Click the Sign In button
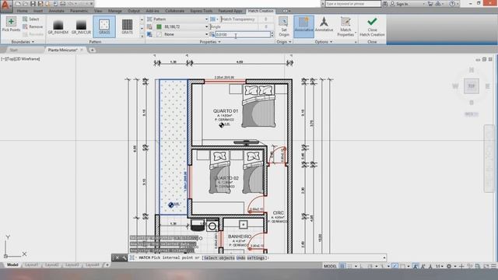498x280 pixels. point(399,4)
